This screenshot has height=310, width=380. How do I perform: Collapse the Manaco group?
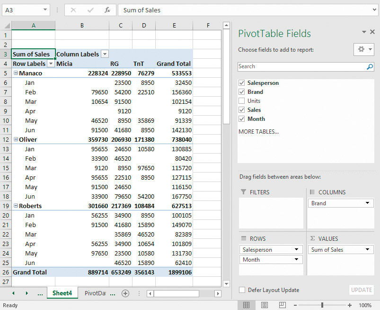coord(16,73)
